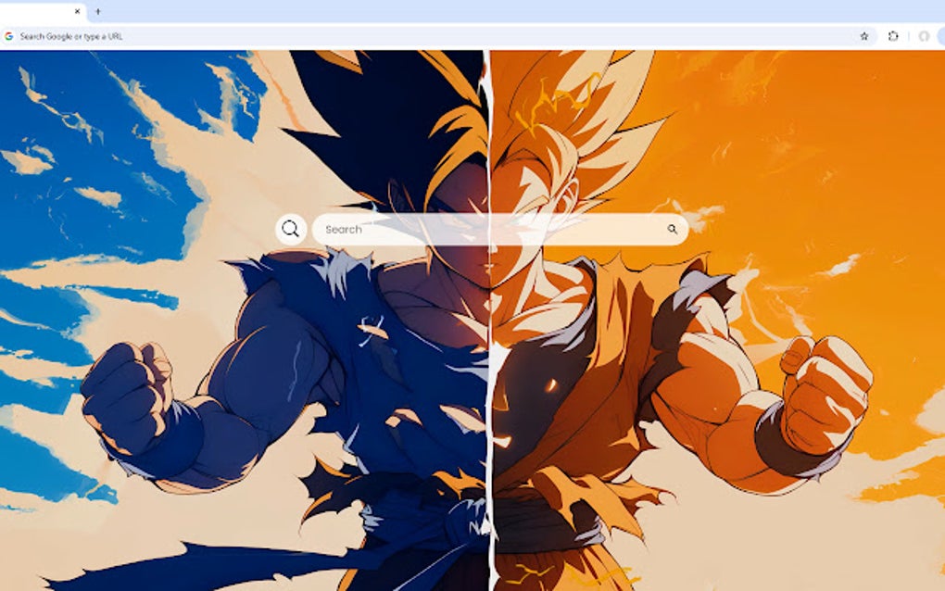Open the Chrome menu at top right
945x591 pixels.
click(x=940, y=36)
